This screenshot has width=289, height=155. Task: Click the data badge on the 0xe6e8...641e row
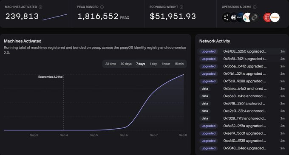point(205,96)
